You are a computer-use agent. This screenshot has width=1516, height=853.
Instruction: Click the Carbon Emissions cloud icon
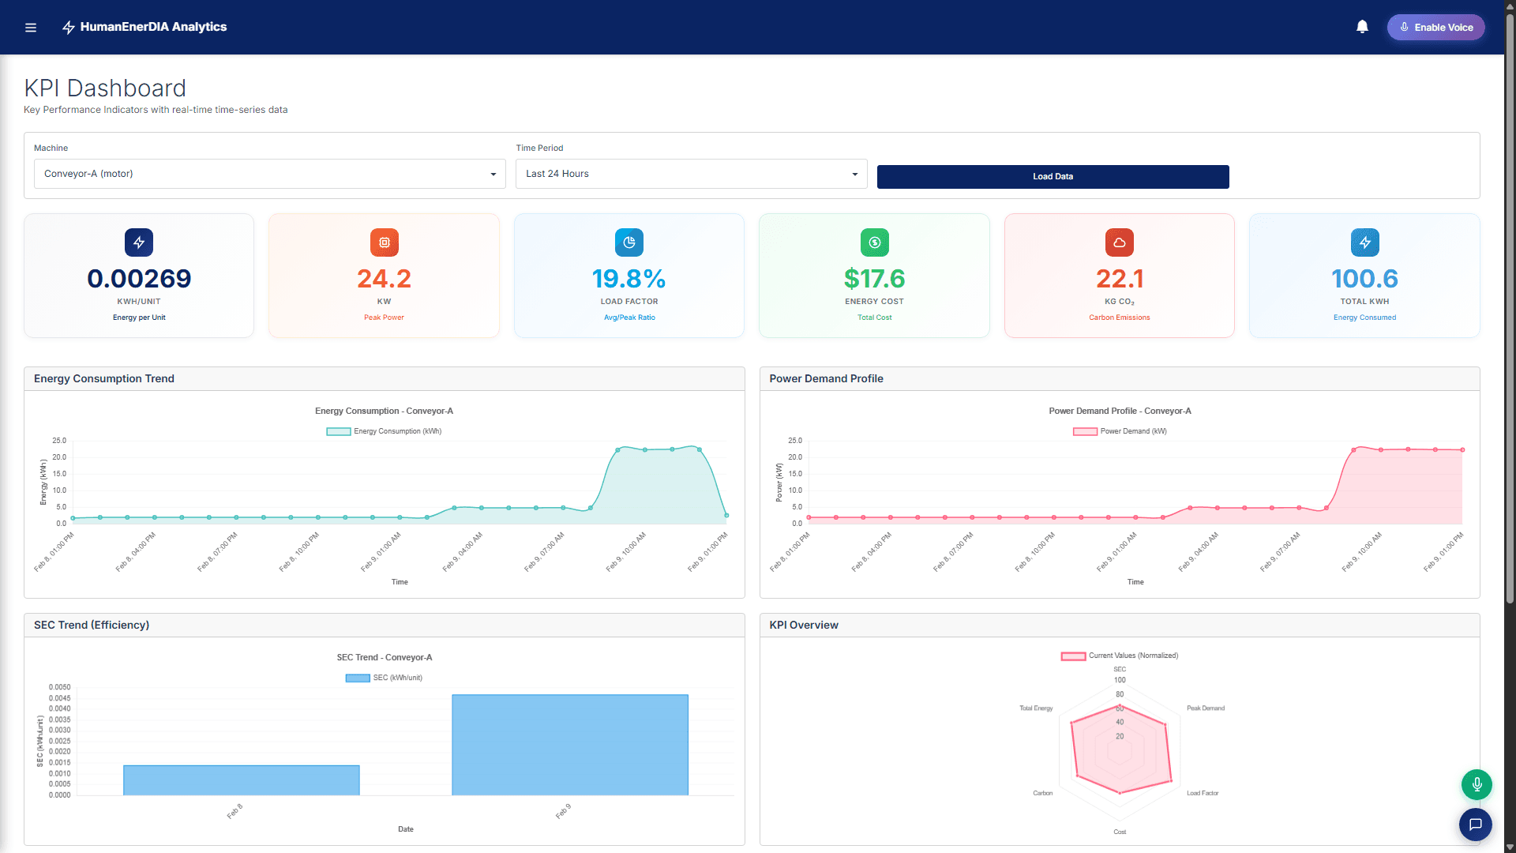(x=1120, y=242)
